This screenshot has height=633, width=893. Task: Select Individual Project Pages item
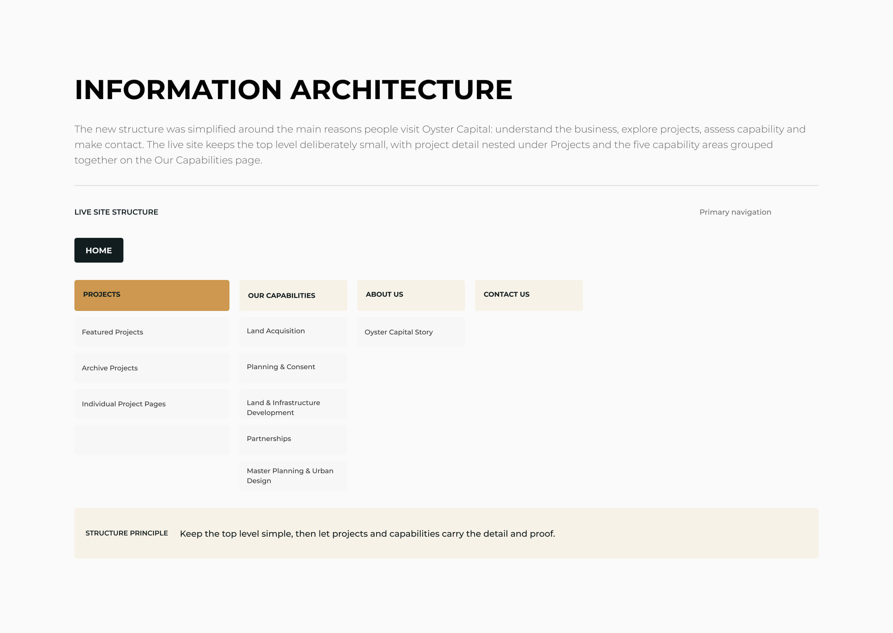pyautogui.click(x=152, y=404)
